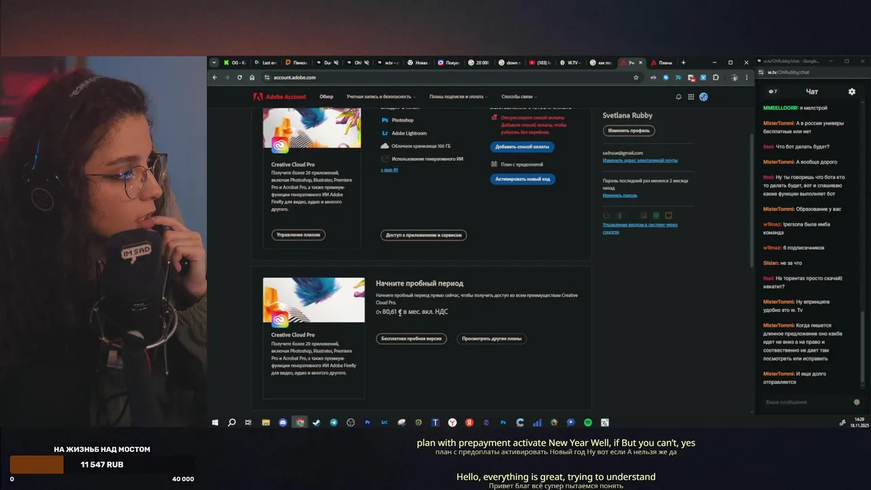The height and width of the screenshot is (490, 871).
Task: Click the donation goal progress bar
Action: [x=102, y=465]
